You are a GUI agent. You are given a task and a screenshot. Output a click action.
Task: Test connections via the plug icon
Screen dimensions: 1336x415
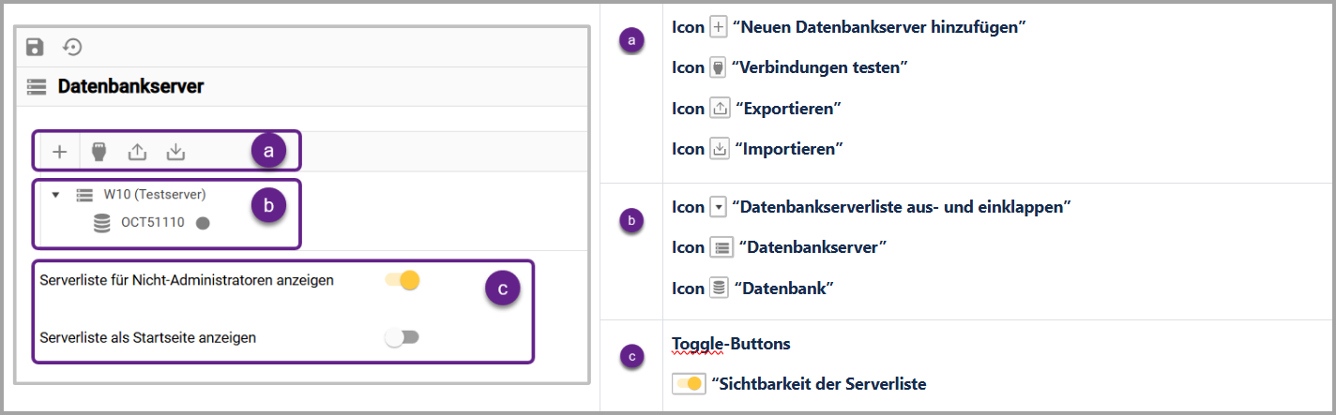coord(98,151)
